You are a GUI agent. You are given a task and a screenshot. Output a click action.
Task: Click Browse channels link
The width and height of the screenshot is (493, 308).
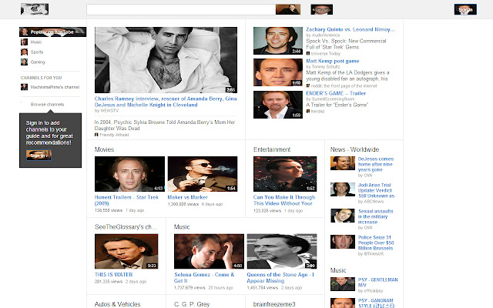coord(47,105)
